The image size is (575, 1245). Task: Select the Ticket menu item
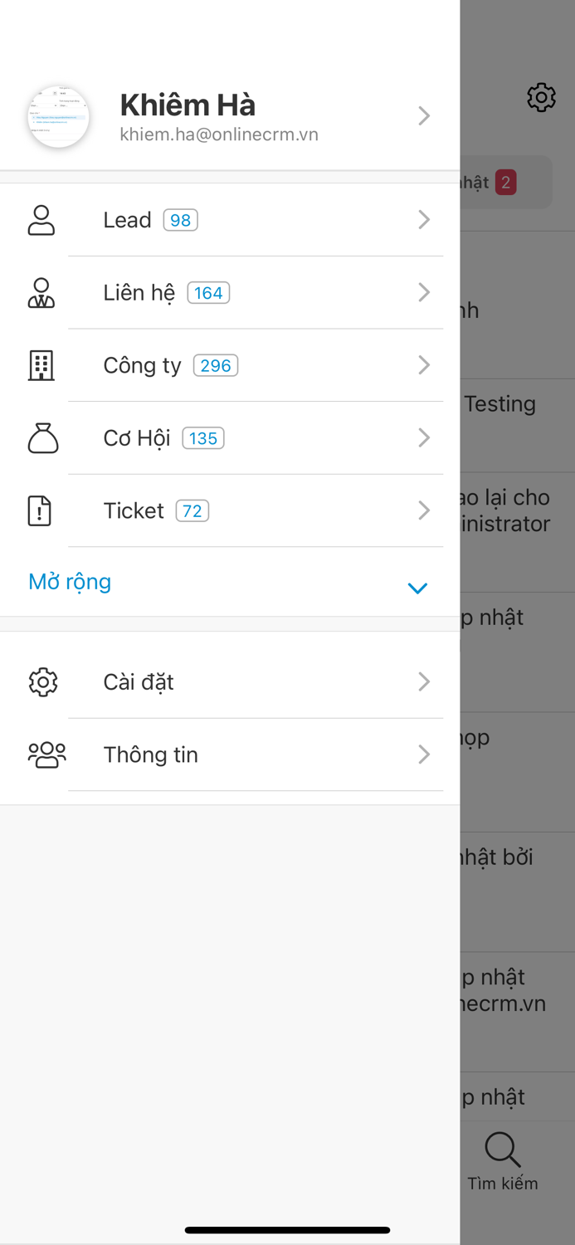click(x=133, y=510)
